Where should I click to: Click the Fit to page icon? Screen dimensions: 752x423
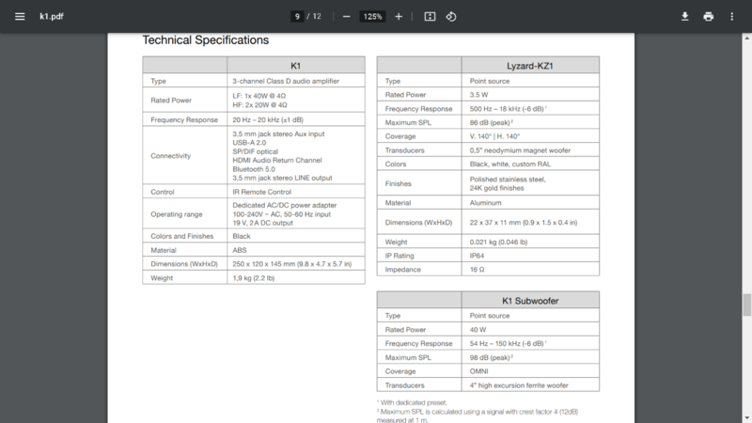click(x=430, y=16)
